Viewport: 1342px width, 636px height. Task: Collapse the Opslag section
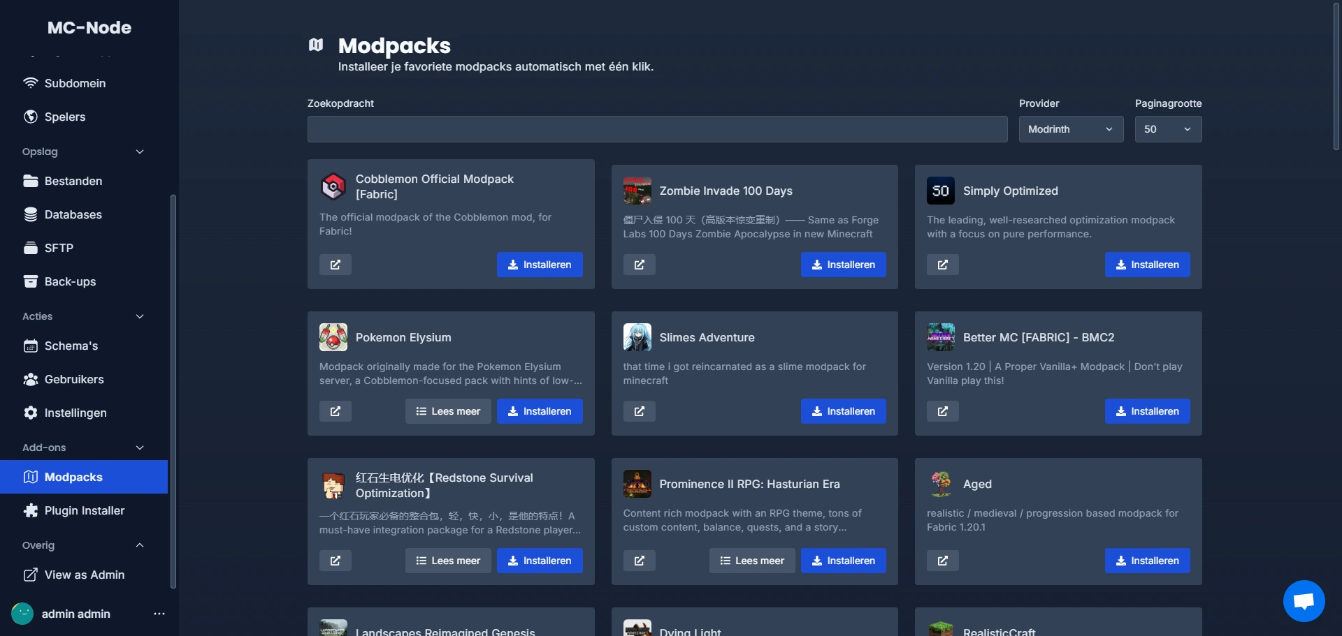(x=139, y=151)
